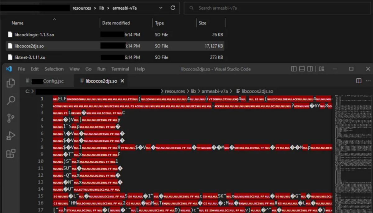Viewport: 373px width, 213px height.
Task: Click the ELF header text on line 1
Action: 62,99
